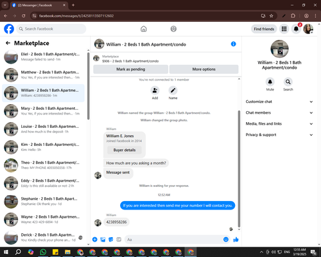Open Chrome three-dot menu
Viewport: 321px width, 257px height.
tap(315, 15)
